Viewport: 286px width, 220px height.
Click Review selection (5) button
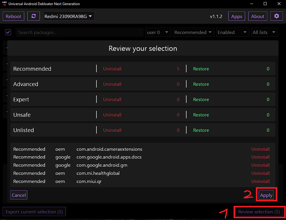click(259, 212)
